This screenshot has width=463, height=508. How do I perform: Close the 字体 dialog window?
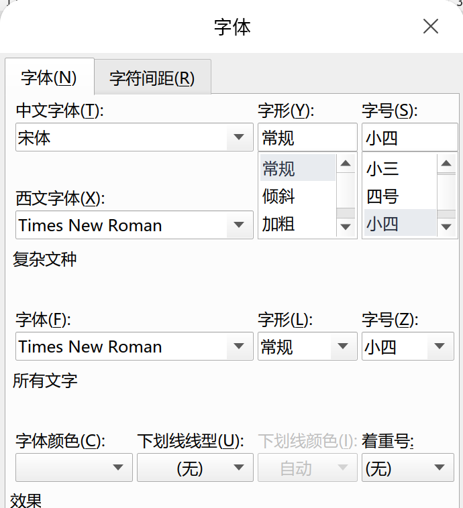tap(430, 26)
